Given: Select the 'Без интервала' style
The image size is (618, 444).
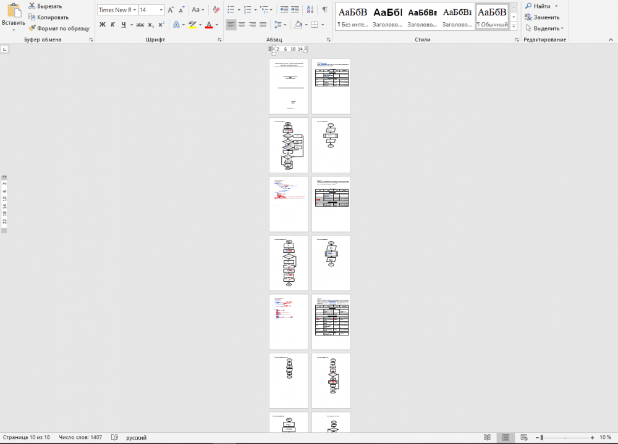Looking at the screenshot, I should [x=352, y=17].
